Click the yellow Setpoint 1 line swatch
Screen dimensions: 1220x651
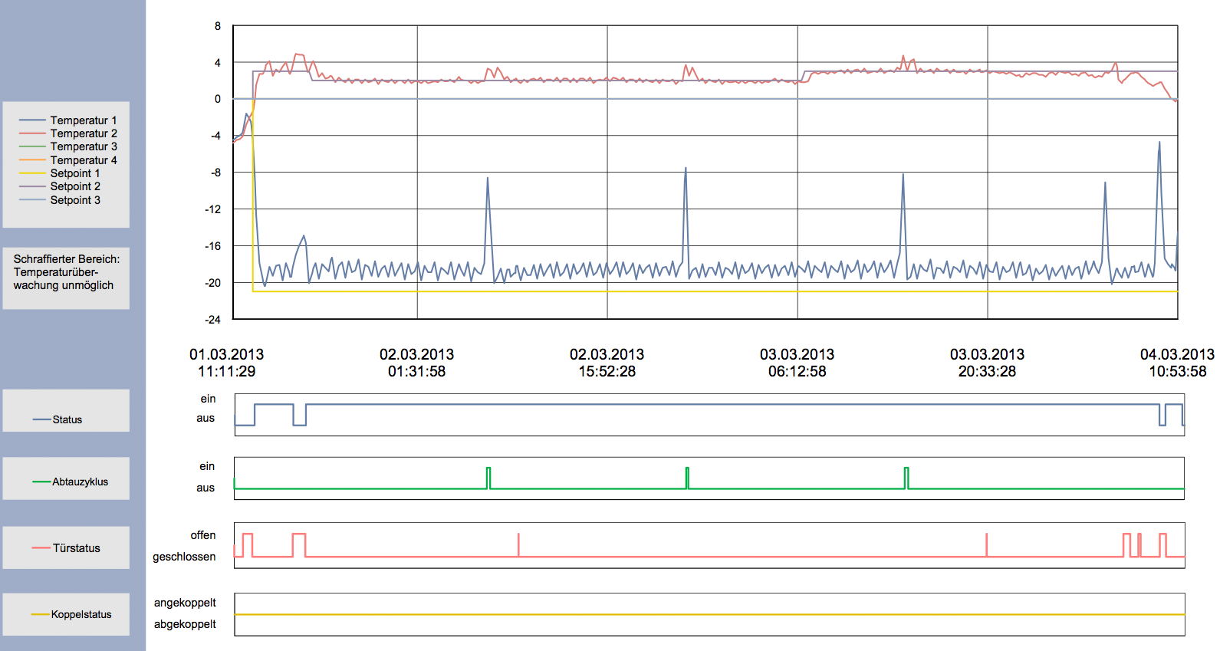pos(32,173)
